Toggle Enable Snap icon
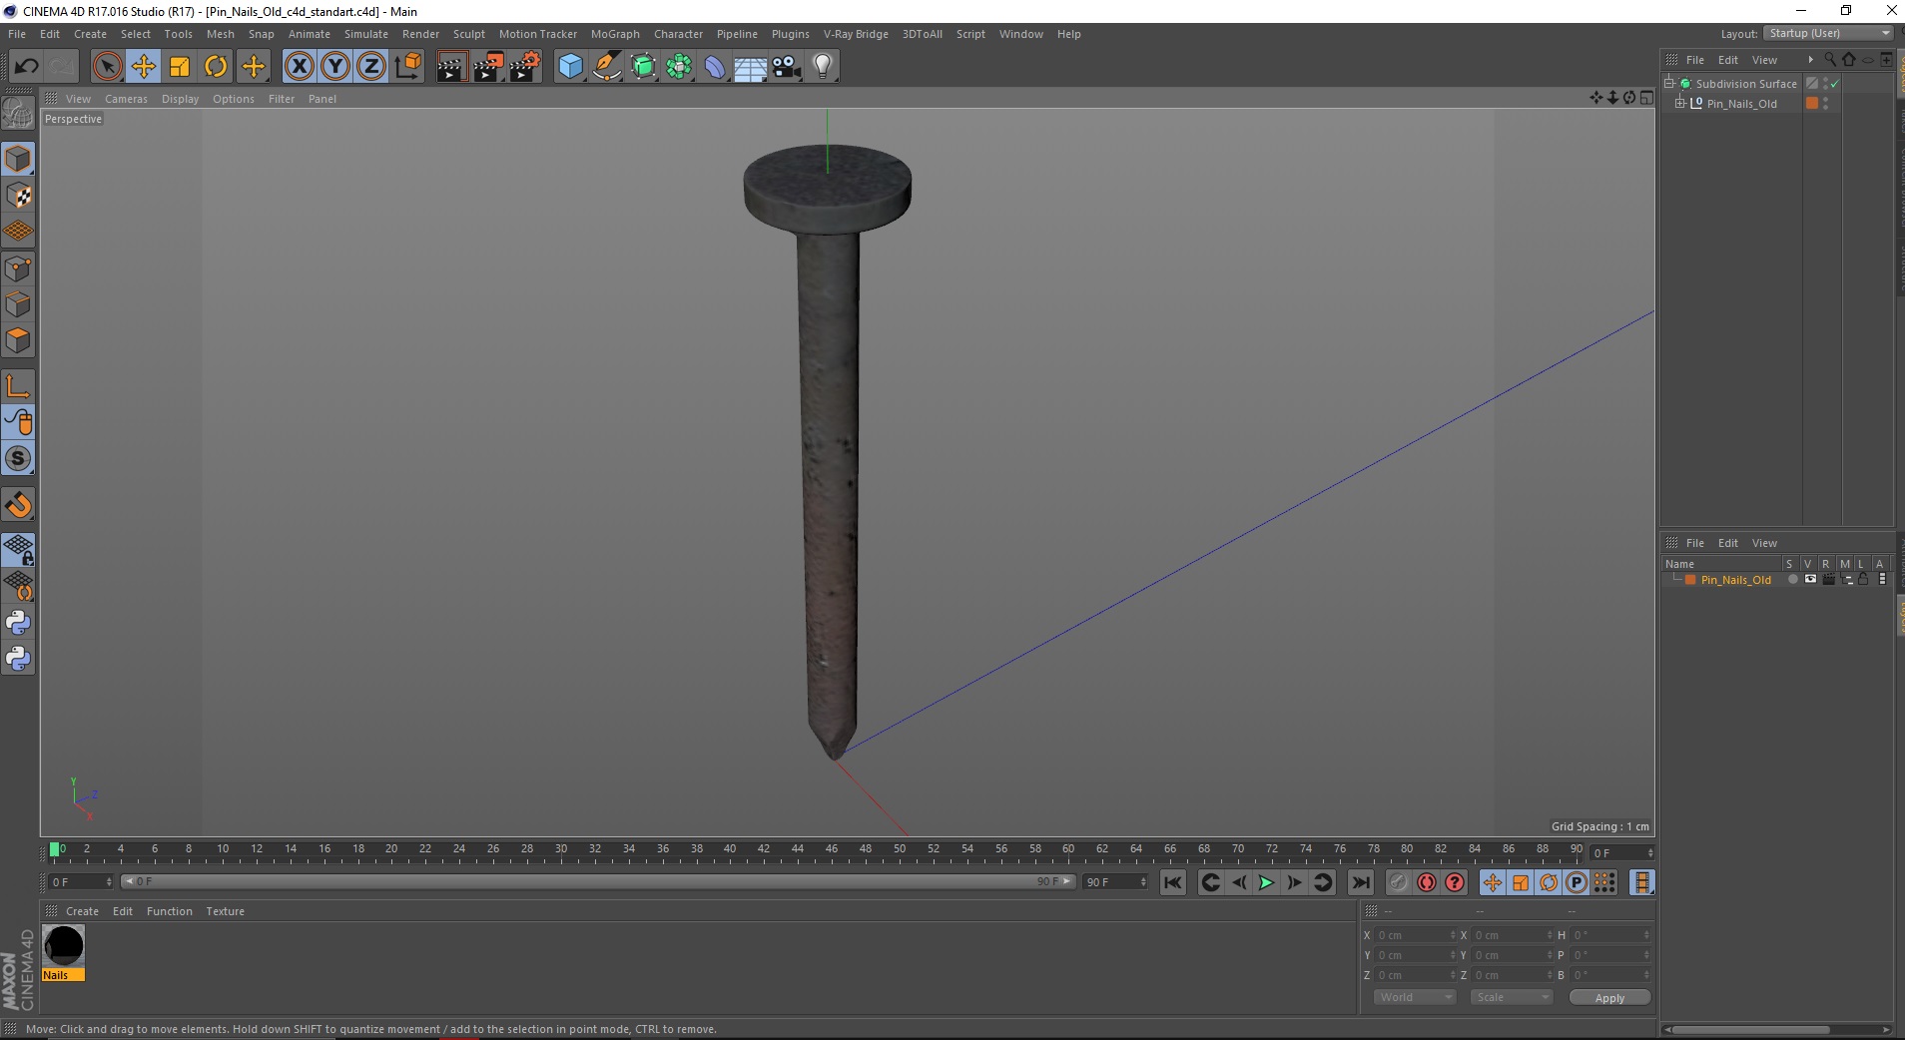 pos(18,459)
